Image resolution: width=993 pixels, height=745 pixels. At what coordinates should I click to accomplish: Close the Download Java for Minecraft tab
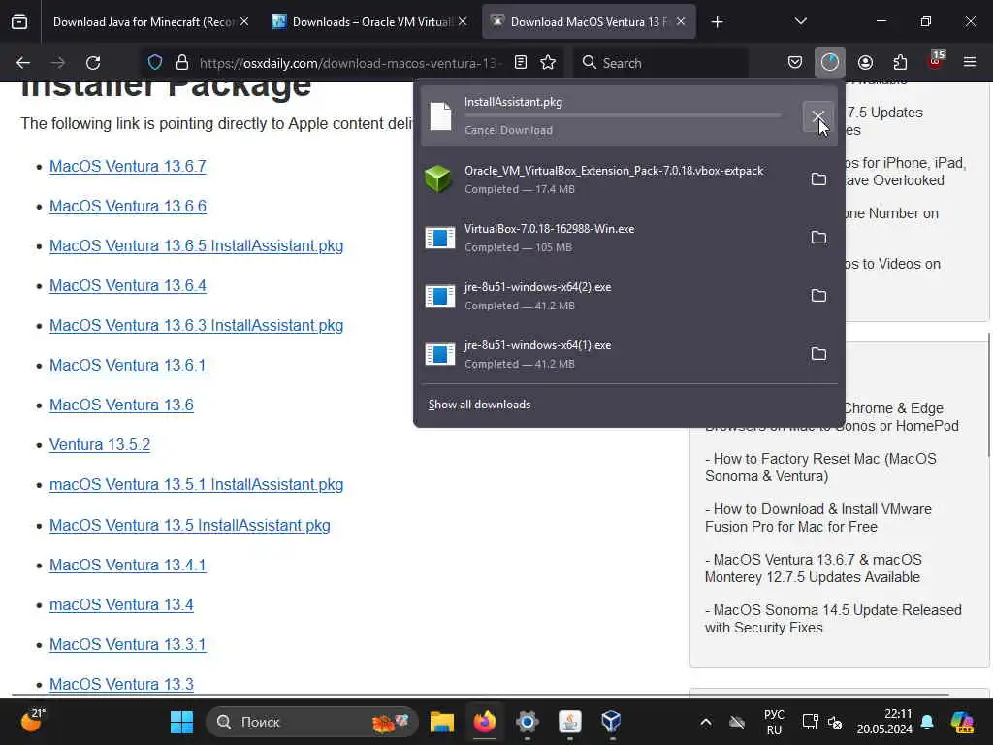(x=244, y=22)
